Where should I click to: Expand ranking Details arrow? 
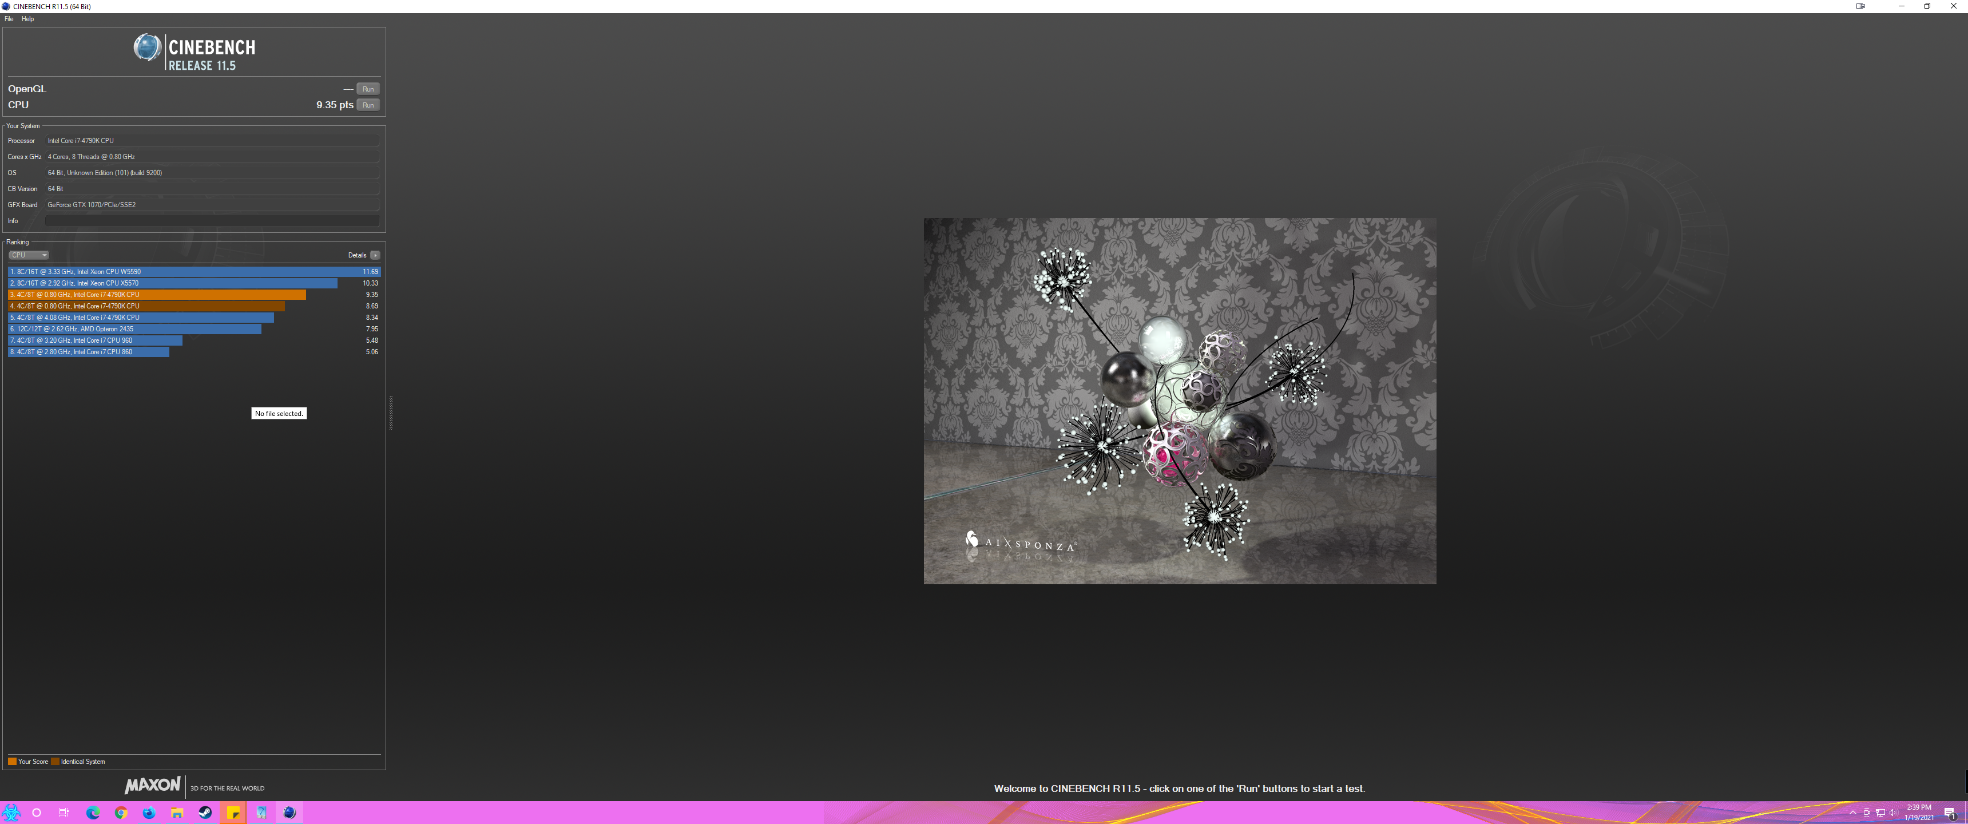375,255
